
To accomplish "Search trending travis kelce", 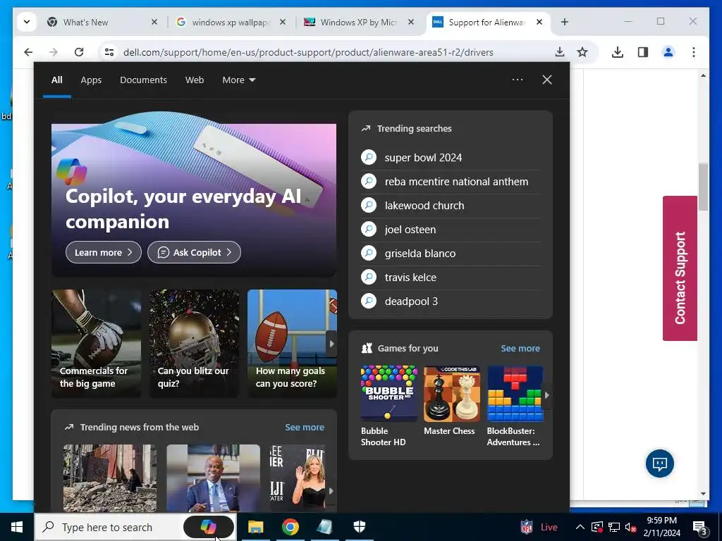I will coord(451,278).
